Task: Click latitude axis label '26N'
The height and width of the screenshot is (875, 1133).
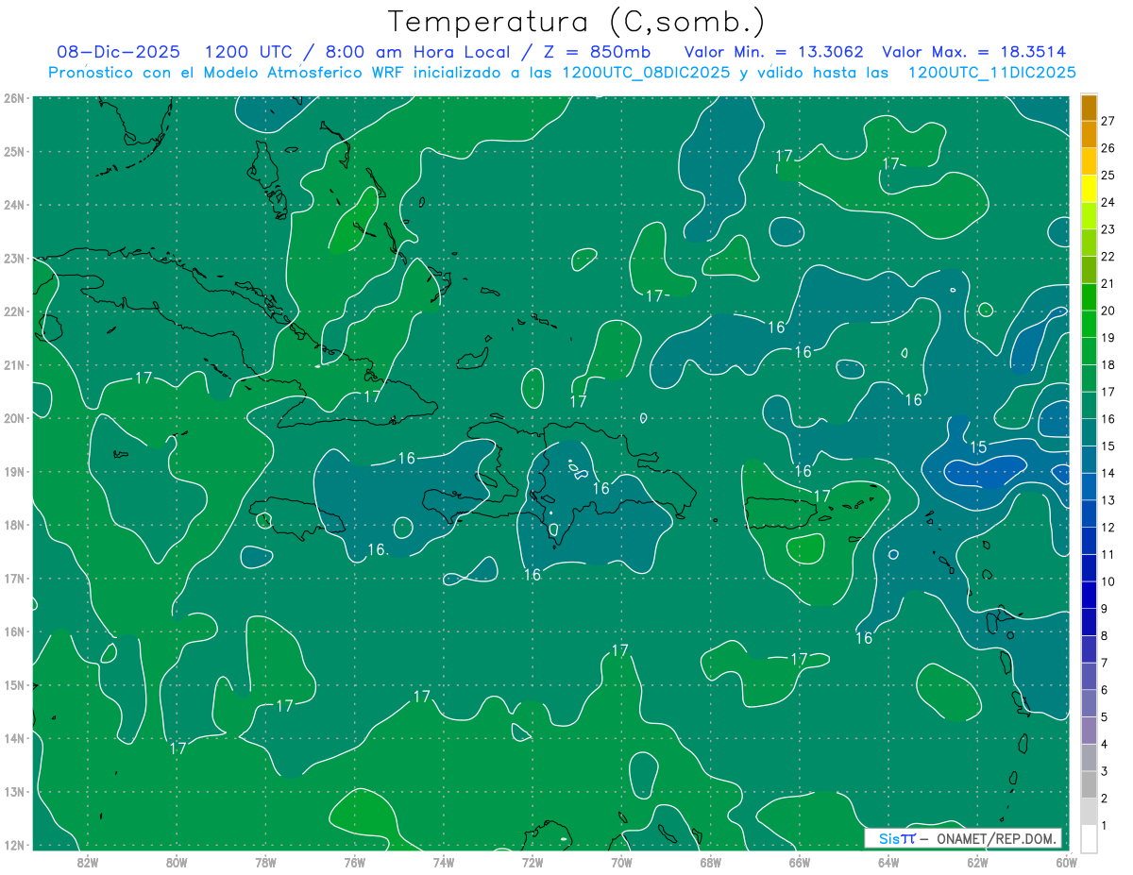Action: click(x=13, y=98)
